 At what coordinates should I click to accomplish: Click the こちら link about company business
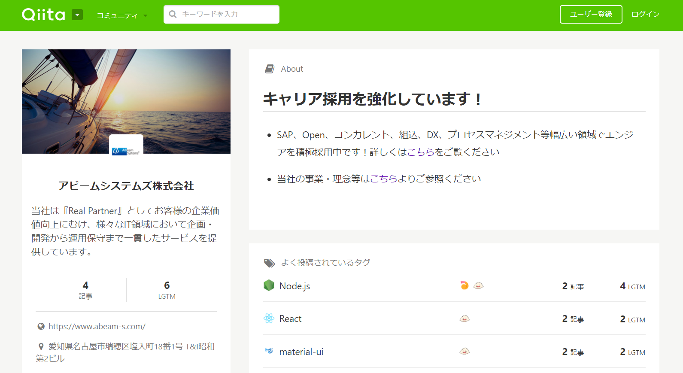pos(383,179)
